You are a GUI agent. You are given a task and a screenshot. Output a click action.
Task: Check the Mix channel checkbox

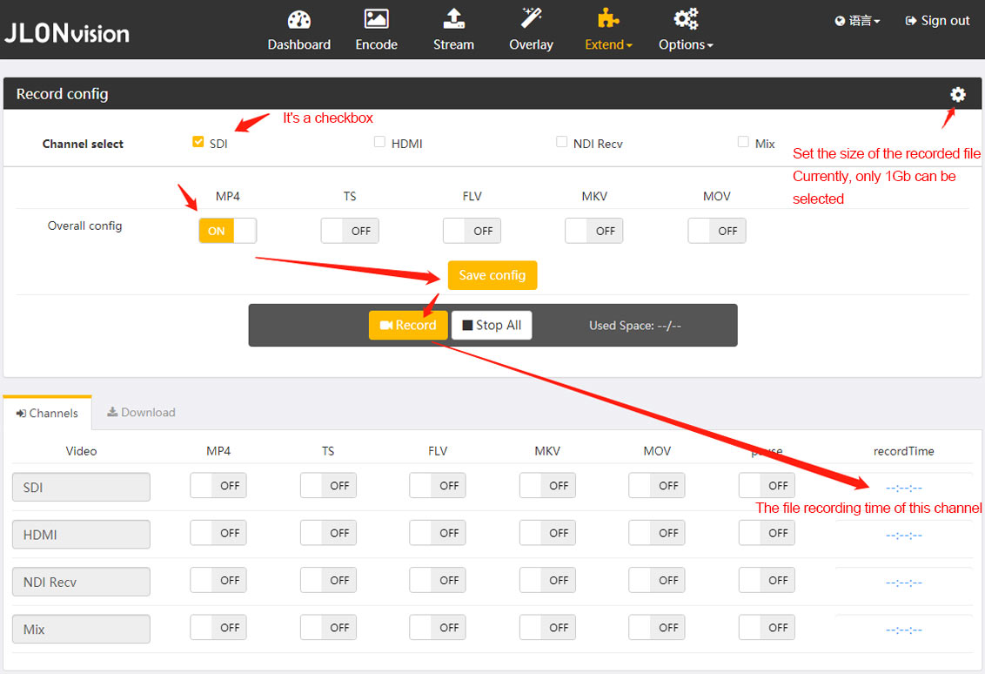(x=743, y=141)
